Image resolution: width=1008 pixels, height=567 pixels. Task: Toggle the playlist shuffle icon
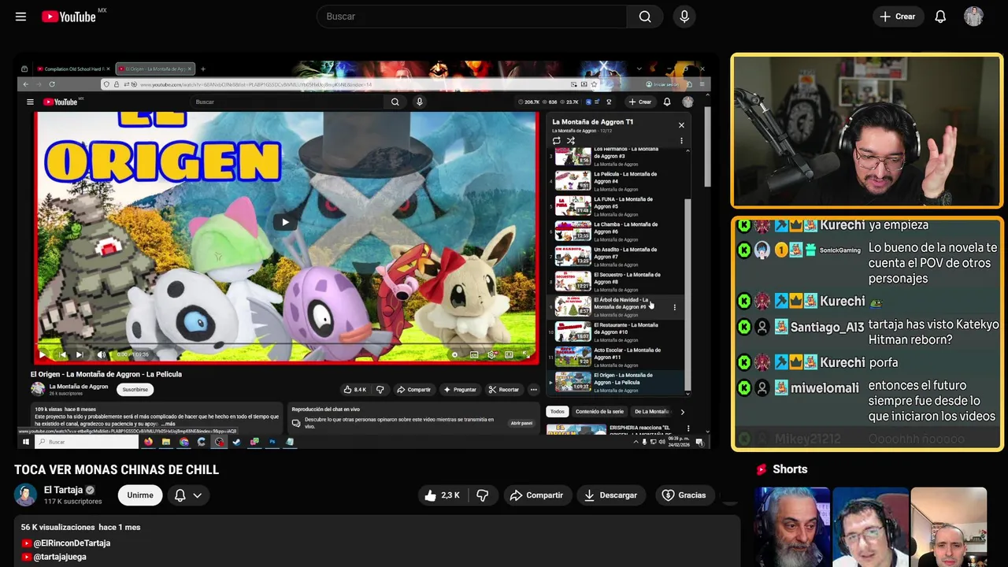pyautogui.click(x=571, y=141)
